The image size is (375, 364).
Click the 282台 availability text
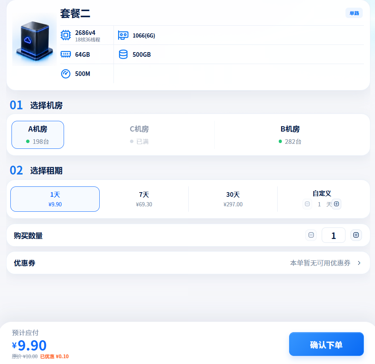293,142
